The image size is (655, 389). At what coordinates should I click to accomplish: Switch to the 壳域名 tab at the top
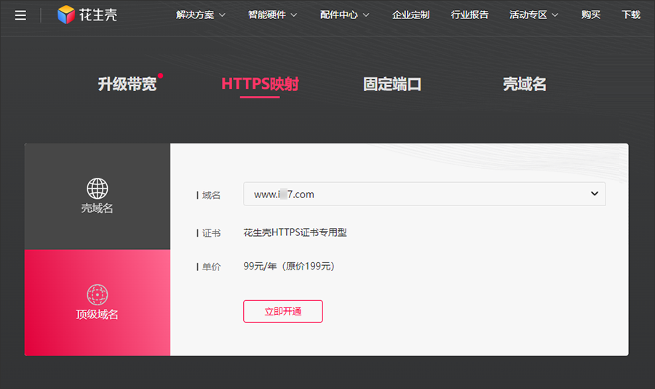pyautogui.click(x=525, y=84)
